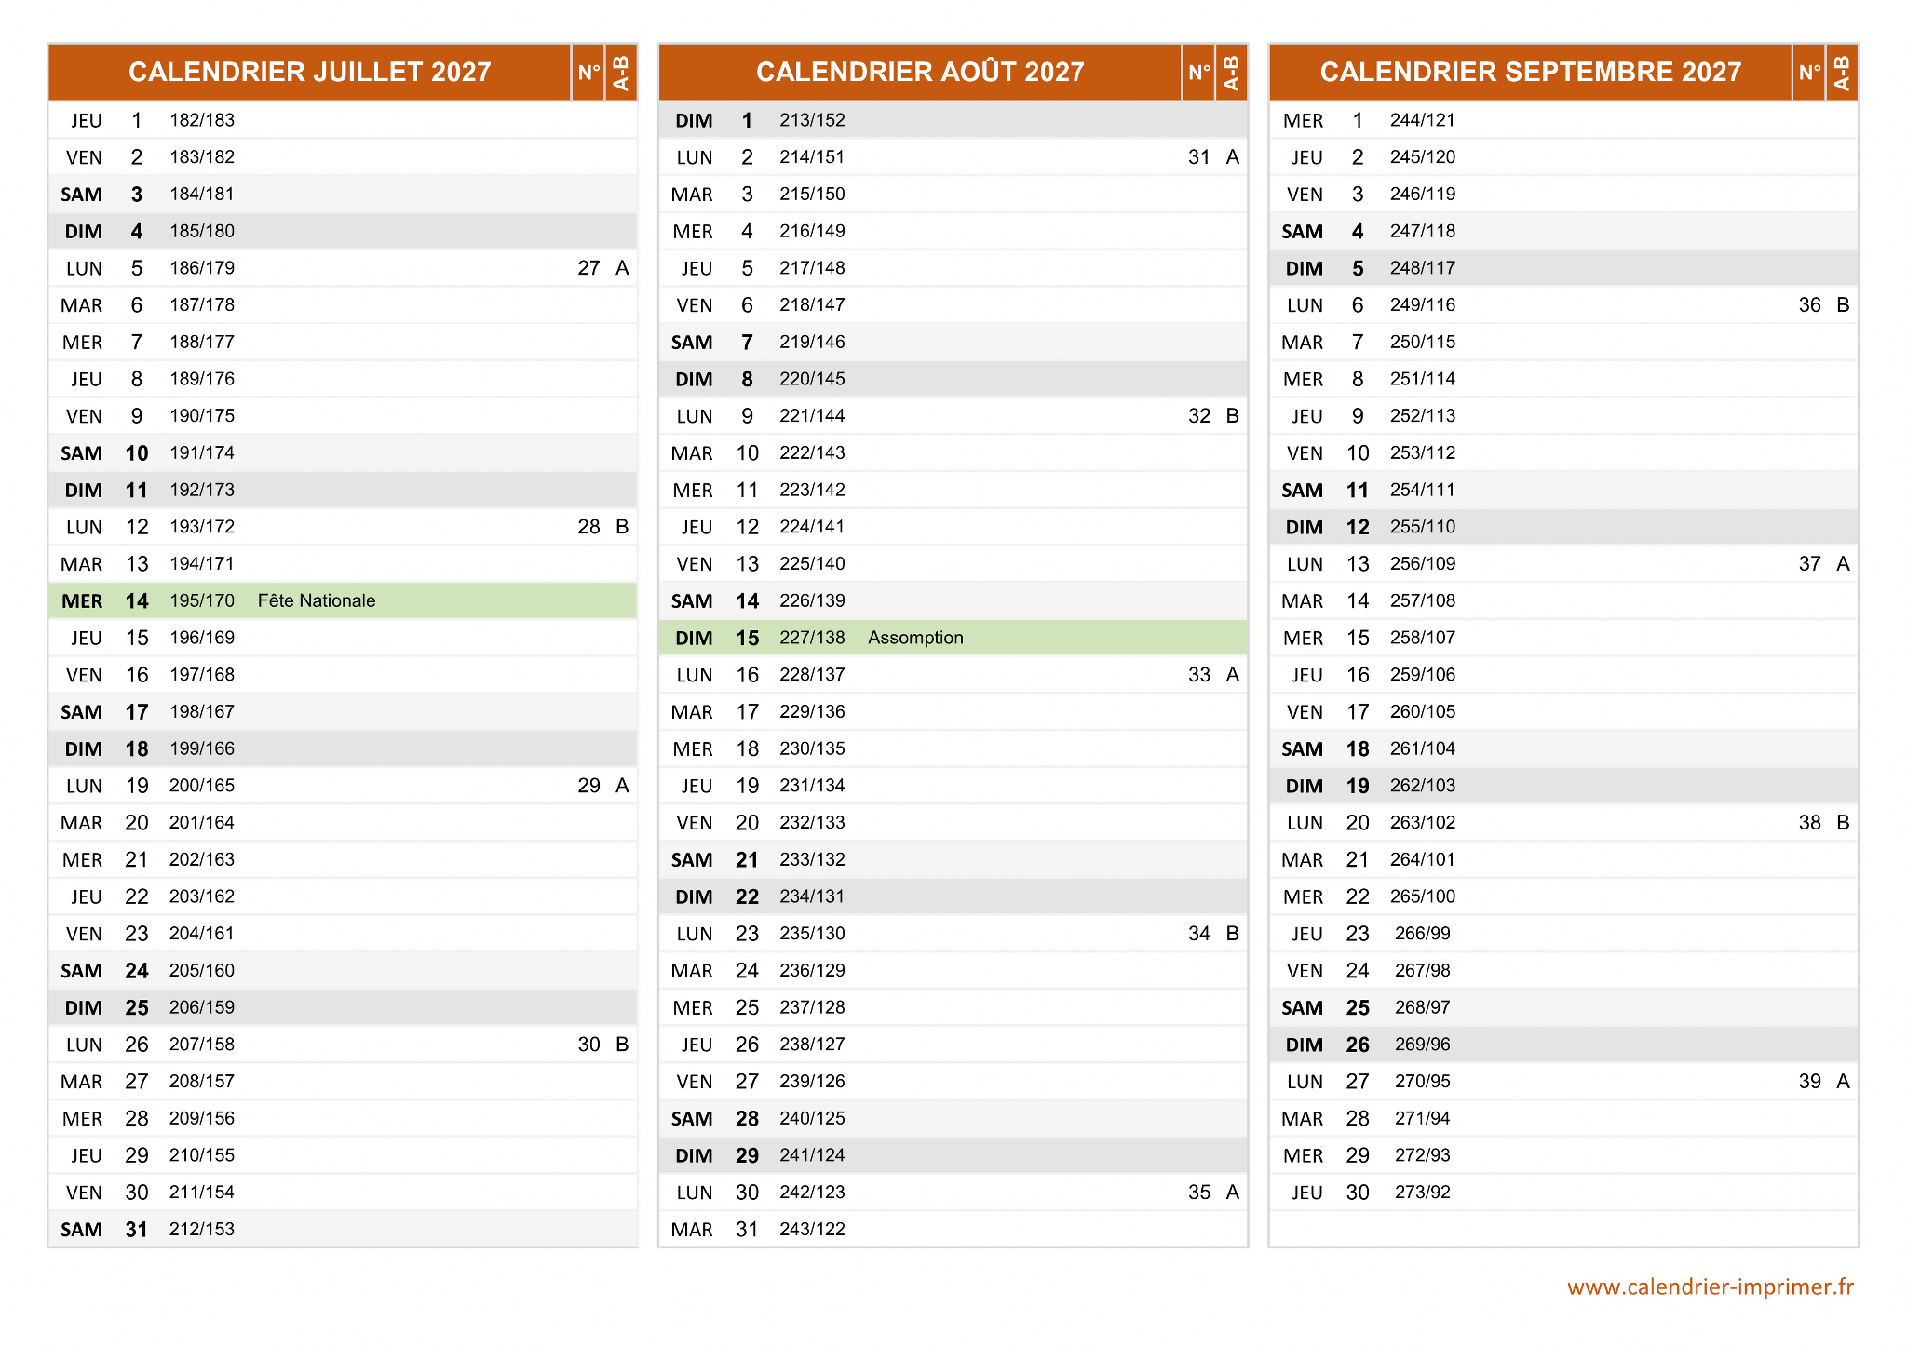This screenshot has width=1907, height=1348.
Task: Click week 36 letter B in September
Action: coord(1843,305)
